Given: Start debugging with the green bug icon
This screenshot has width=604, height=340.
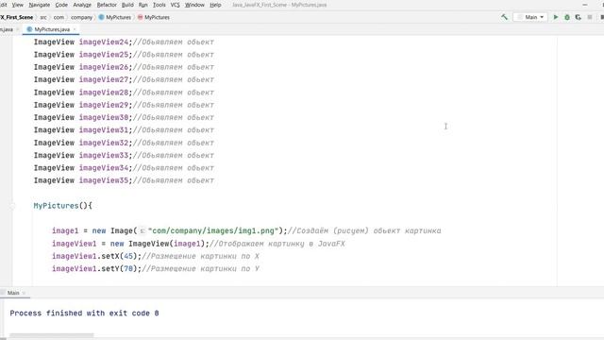Looking at the screenshot, I should 567,17.
